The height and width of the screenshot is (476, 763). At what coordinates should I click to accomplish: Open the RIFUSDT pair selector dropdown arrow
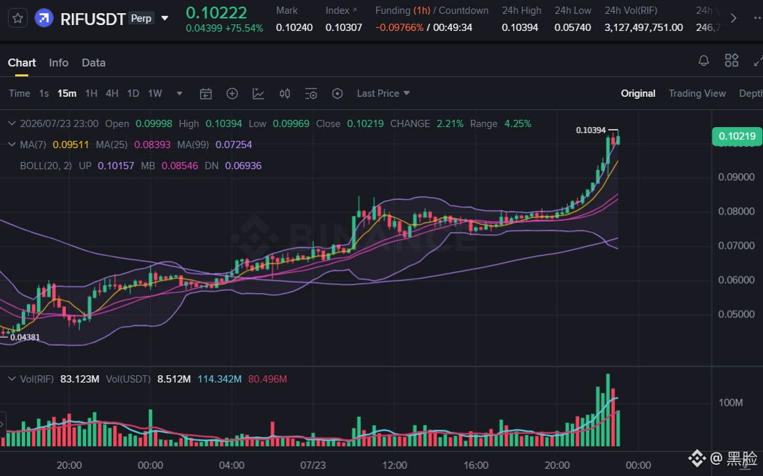[x=165, y=18]
